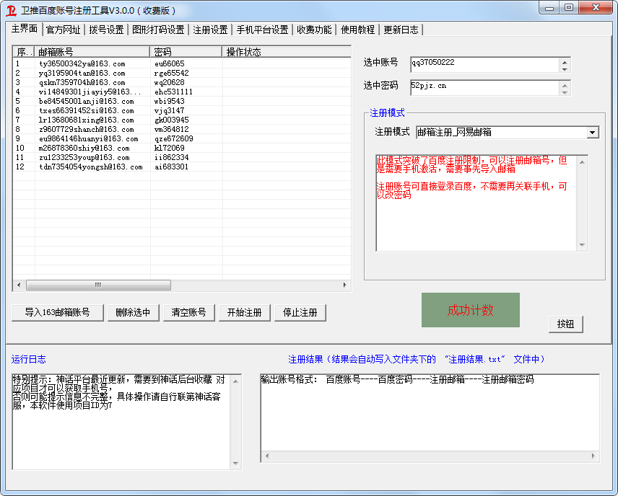The width and height of the screenshot is (618, 496).
Task: Click right arrow of account list horizontal scrollbar
Action: 345,285
